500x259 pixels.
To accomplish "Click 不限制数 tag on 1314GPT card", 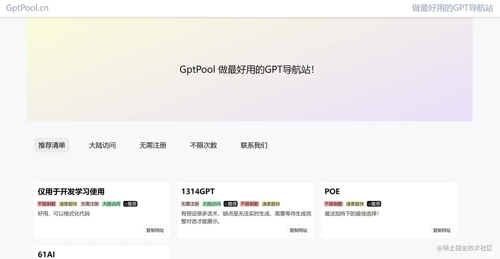I will 250,204.
